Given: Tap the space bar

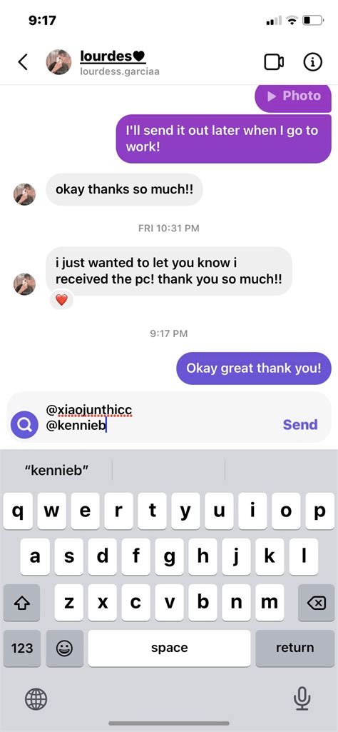Looking at the screenshot, I should click(169, 648).
